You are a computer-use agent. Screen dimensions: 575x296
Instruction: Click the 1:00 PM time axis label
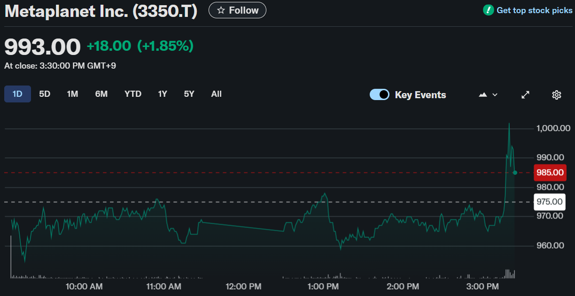(323, 286)
